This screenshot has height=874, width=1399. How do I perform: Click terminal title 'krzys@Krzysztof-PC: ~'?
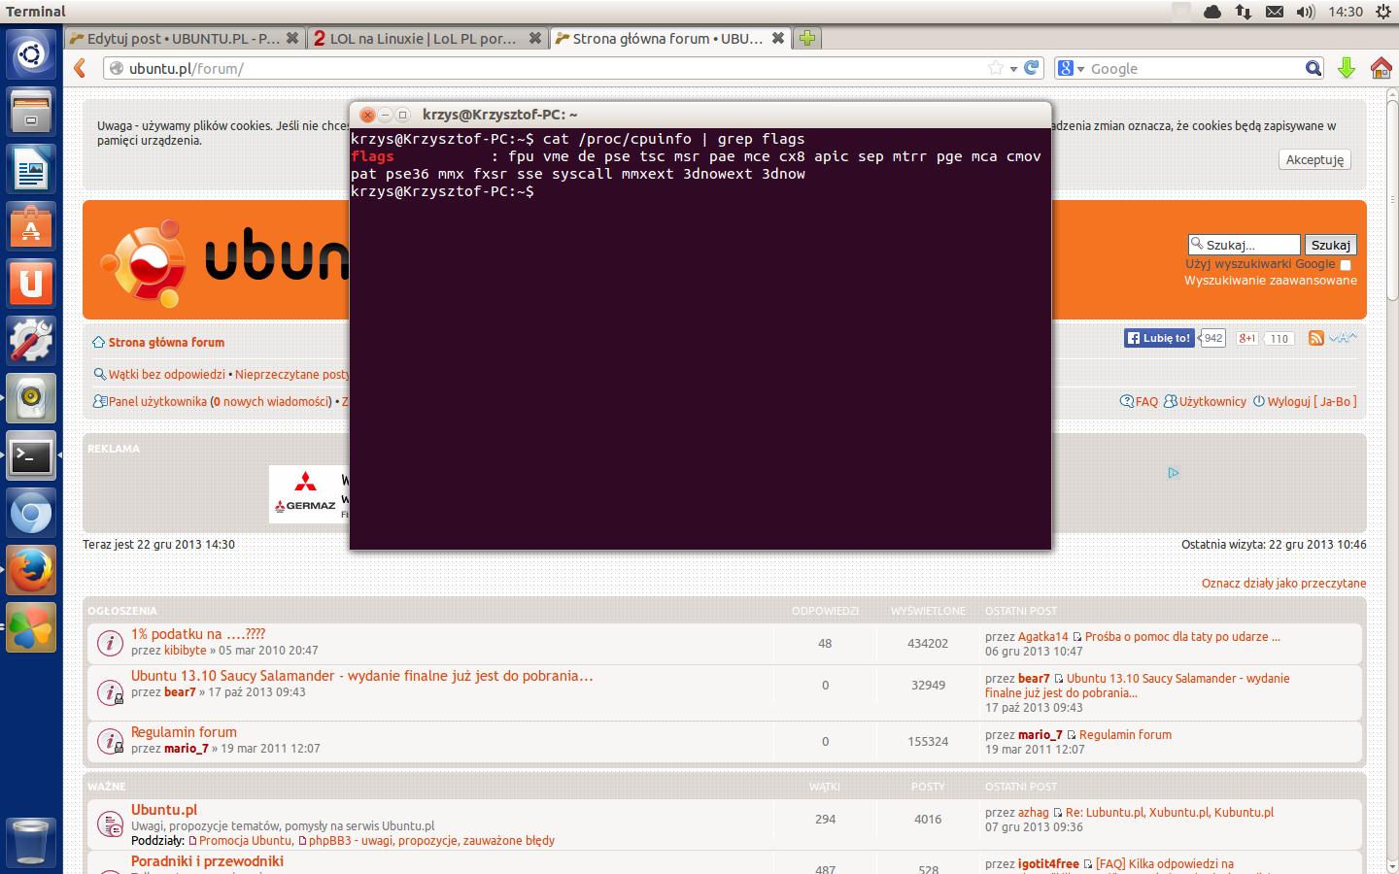pyautogui.click(x=500, y=115)
